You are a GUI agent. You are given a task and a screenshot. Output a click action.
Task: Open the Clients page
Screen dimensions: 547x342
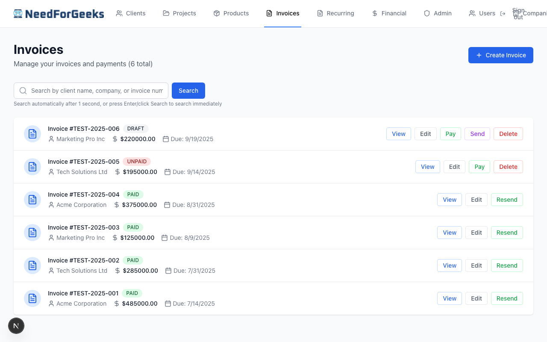[131, 13]
